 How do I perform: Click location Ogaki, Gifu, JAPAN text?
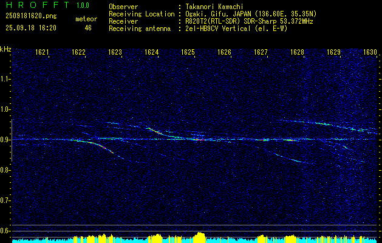point(250,14)
